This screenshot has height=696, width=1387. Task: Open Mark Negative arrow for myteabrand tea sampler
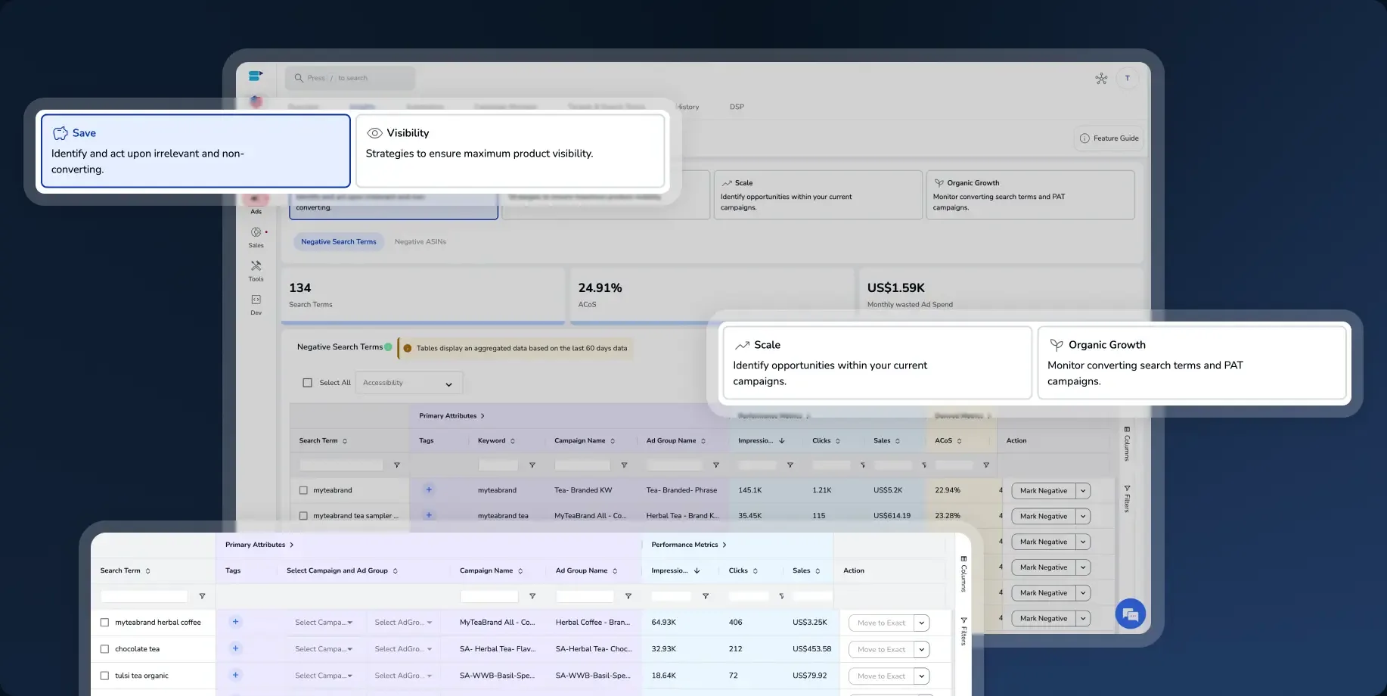tap(1083, 517)
